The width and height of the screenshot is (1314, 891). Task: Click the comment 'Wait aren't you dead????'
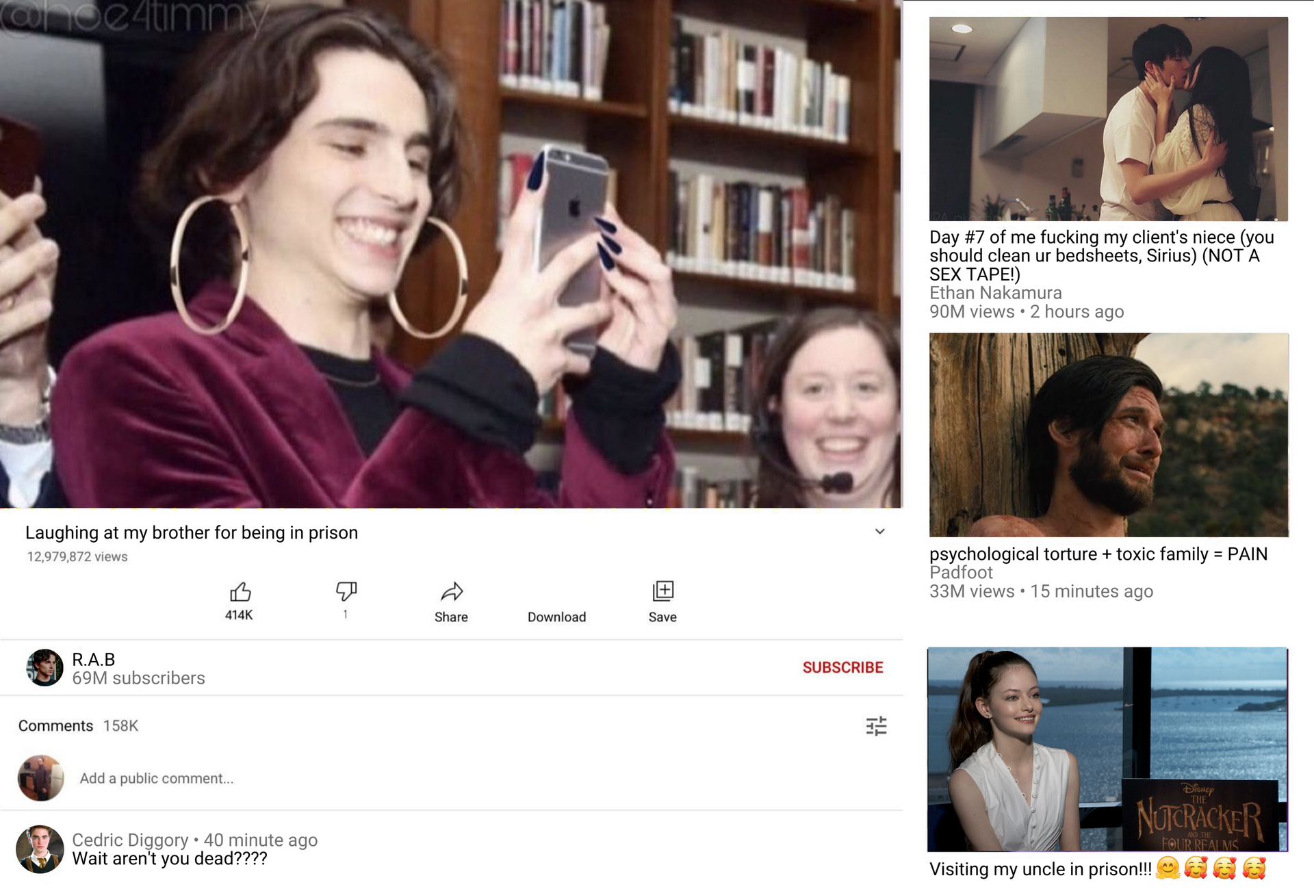tap(170, 859)
